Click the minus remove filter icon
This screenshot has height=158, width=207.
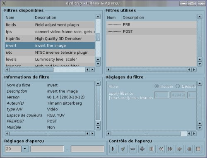point(132,149)
